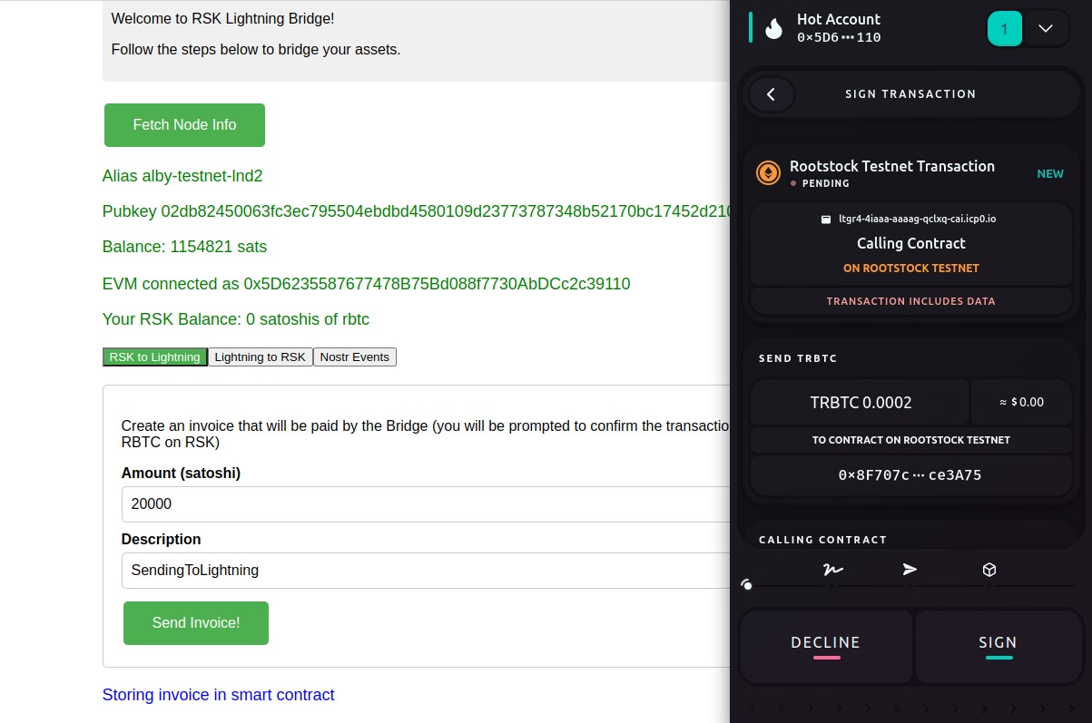Switch to Lightning to RSK tab

(x=261, y=357)
